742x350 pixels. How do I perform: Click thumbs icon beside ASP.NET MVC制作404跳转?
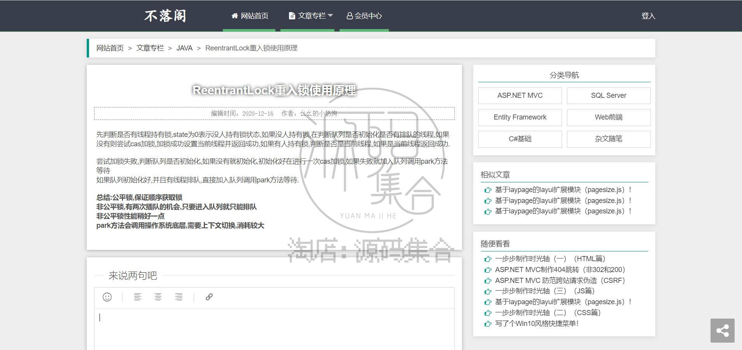488,270
